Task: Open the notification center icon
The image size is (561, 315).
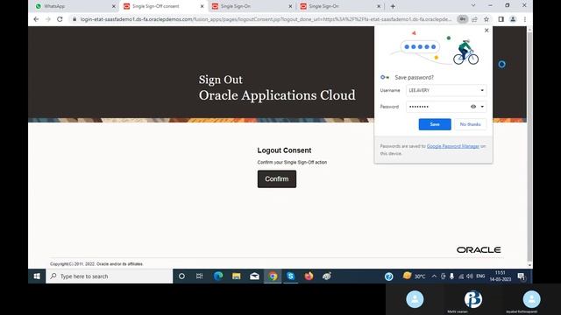Action: pos(522,276)
